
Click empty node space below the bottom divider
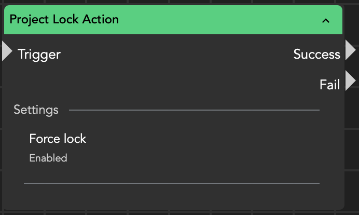(171, 196)
